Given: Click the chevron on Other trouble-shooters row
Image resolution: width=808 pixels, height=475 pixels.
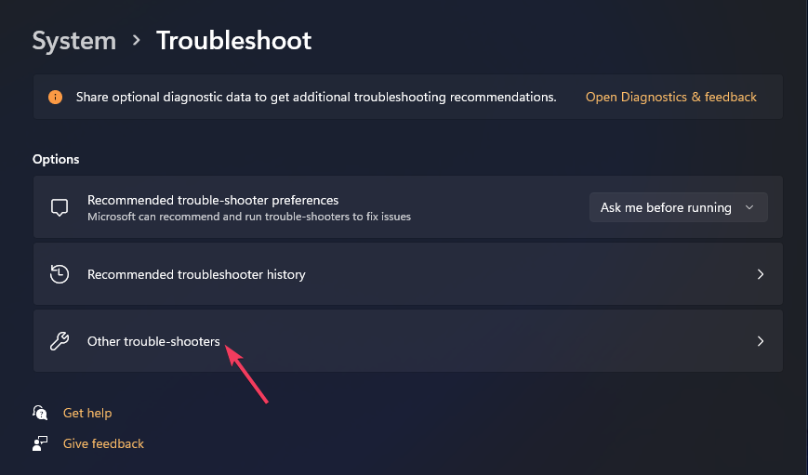Looking at the screenshot, I should tap(761, 341).
